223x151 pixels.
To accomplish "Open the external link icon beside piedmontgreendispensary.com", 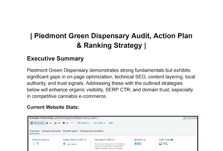I will point(98,118).
